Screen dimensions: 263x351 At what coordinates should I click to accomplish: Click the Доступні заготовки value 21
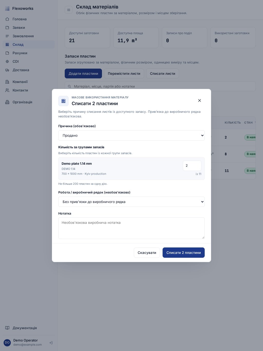(72, 40)
